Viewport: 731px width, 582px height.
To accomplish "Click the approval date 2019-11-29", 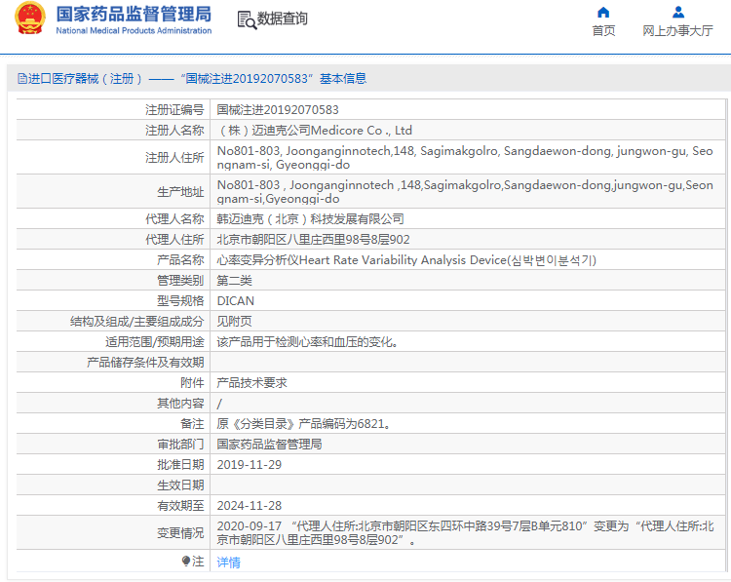I will click(249, 465).
